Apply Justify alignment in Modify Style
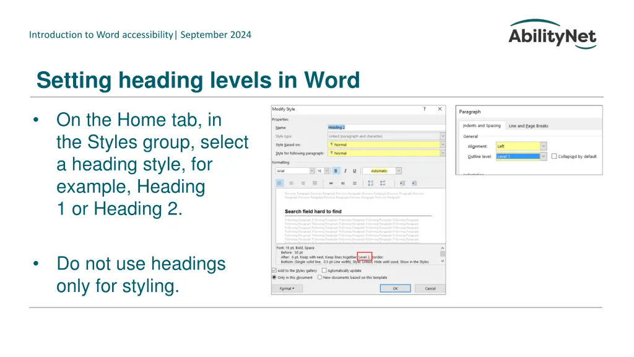The width and height of the screenshot is (634, 357). pyautogui.click(x=315, y=183)
